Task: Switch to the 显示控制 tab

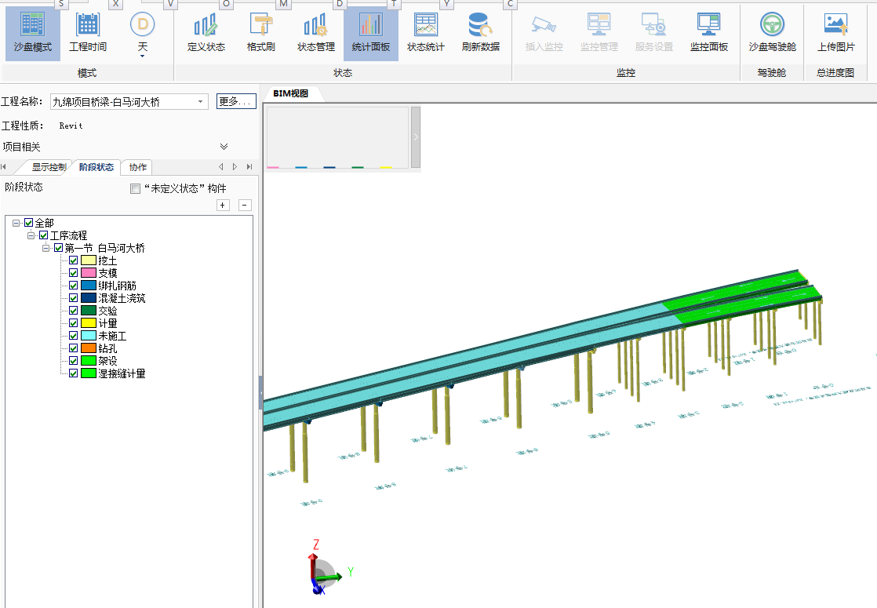Action: 49,166
